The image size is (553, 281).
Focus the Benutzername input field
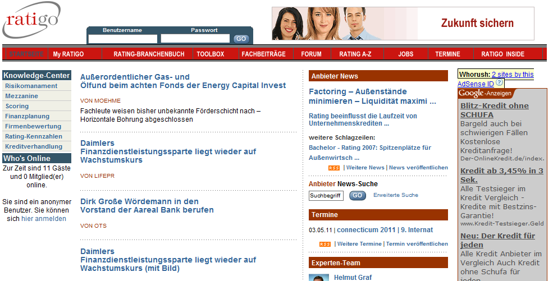coord(122,39)
